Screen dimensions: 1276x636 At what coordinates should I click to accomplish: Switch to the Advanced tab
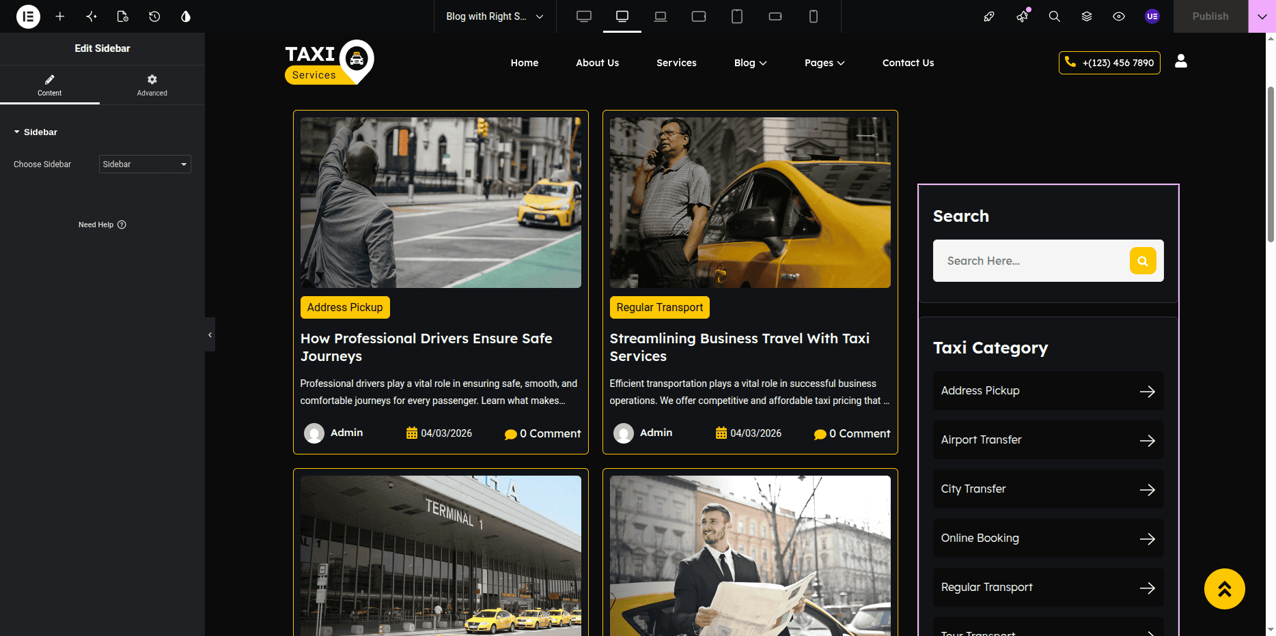tap(152, 85)
